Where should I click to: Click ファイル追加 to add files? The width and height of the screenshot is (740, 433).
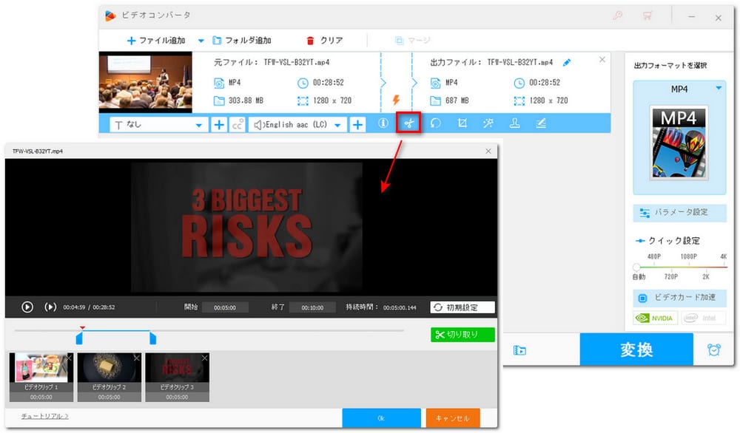pyautogui.click(x=157, y=41)
